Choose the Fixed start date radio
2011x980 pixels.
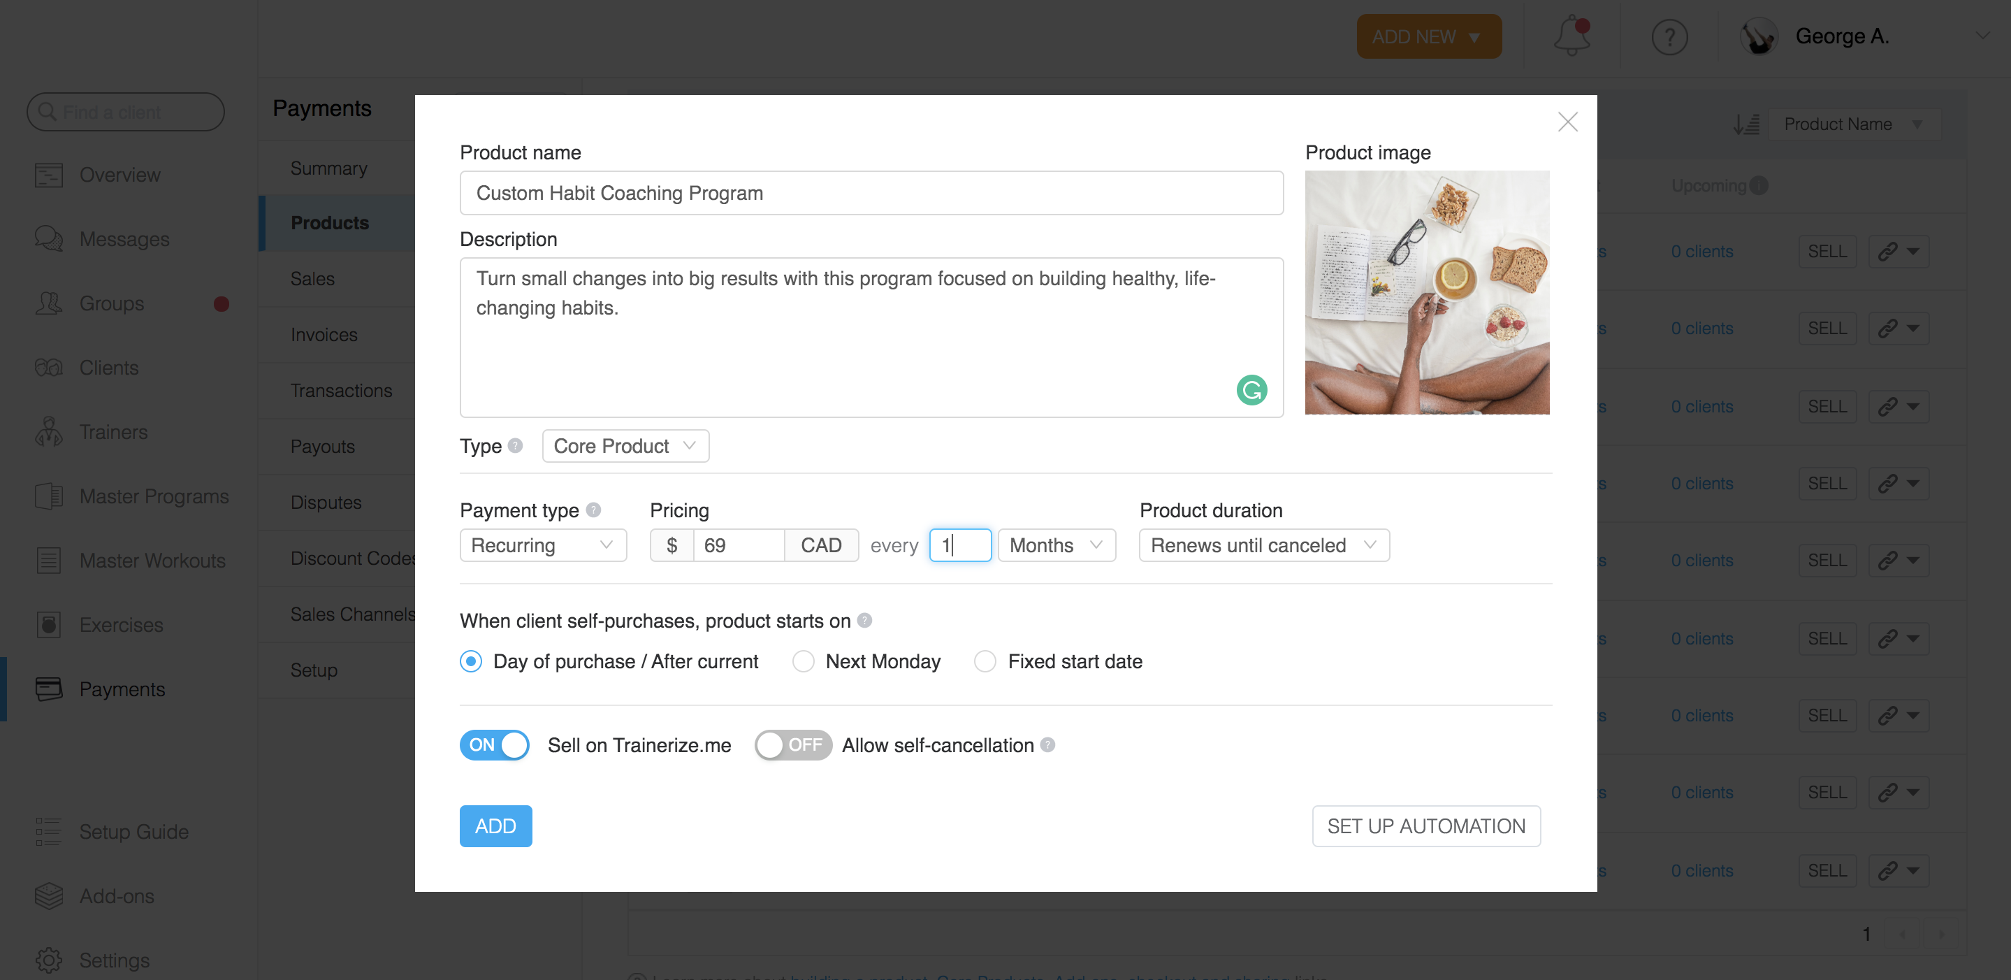pyautogui.click(x=985, y=661)
